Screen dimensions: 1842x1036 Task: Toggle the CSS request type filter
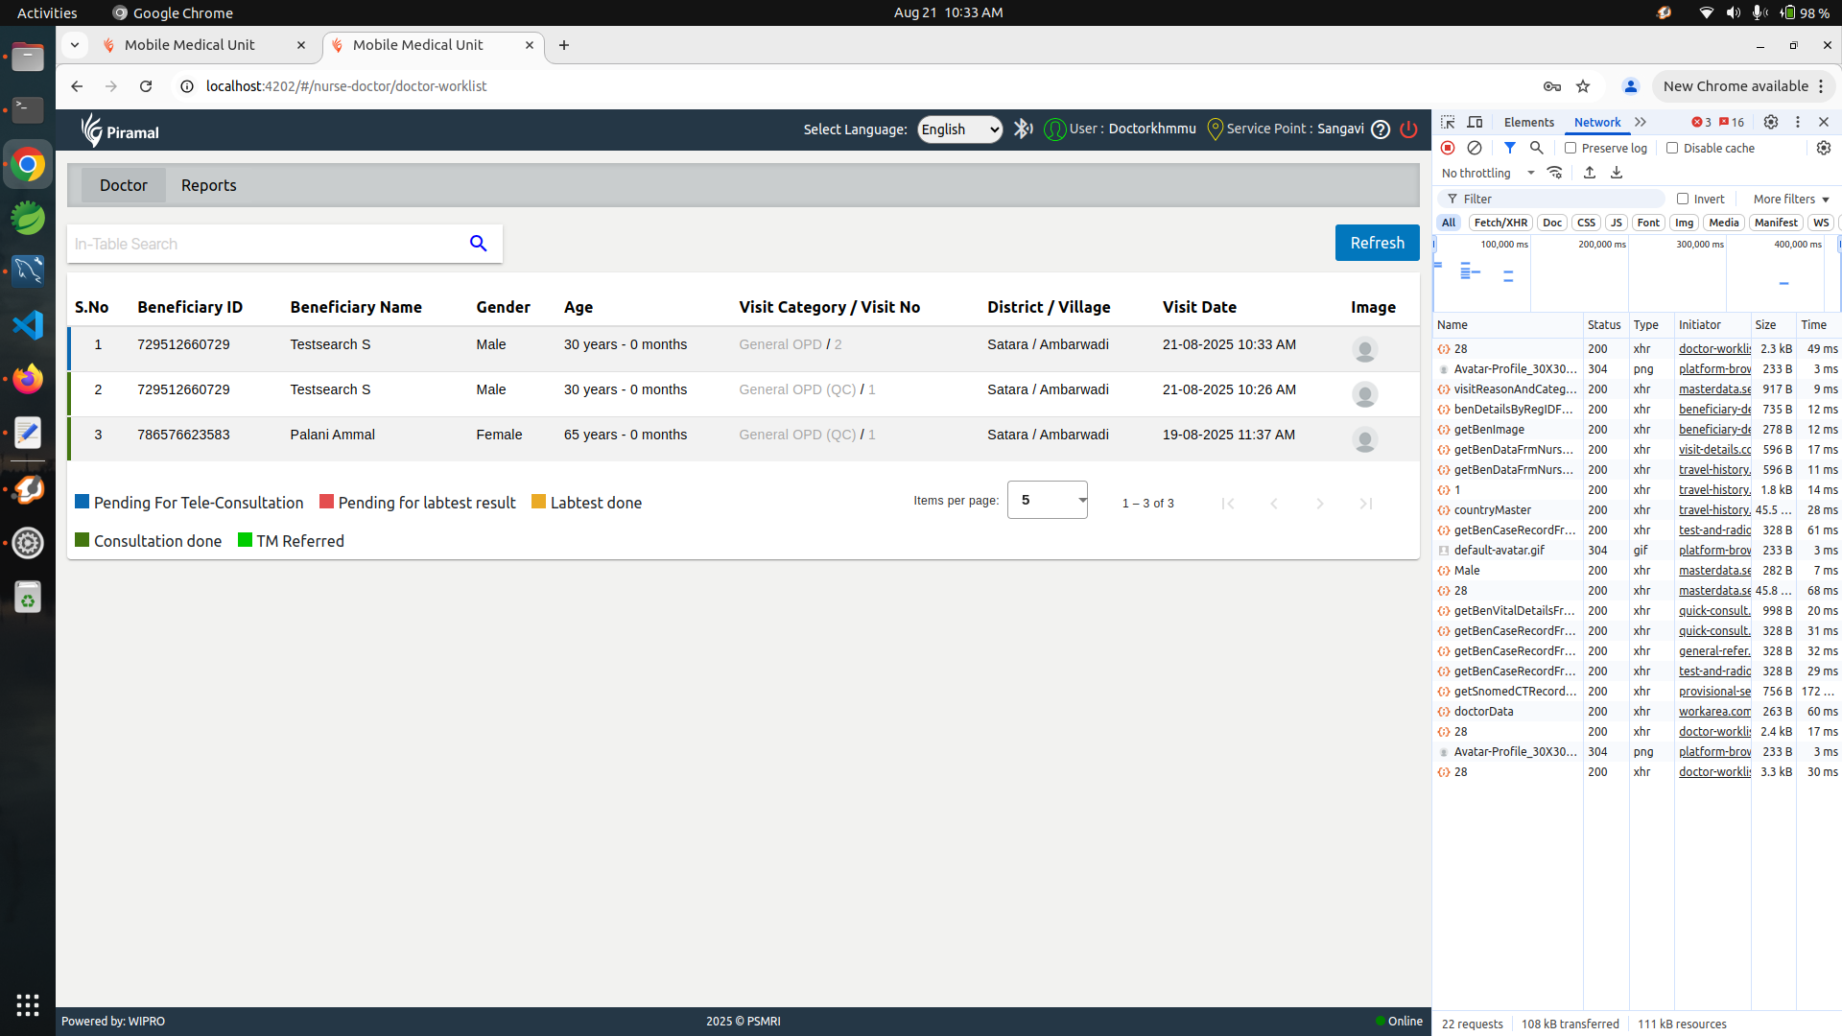[1586, 223]
